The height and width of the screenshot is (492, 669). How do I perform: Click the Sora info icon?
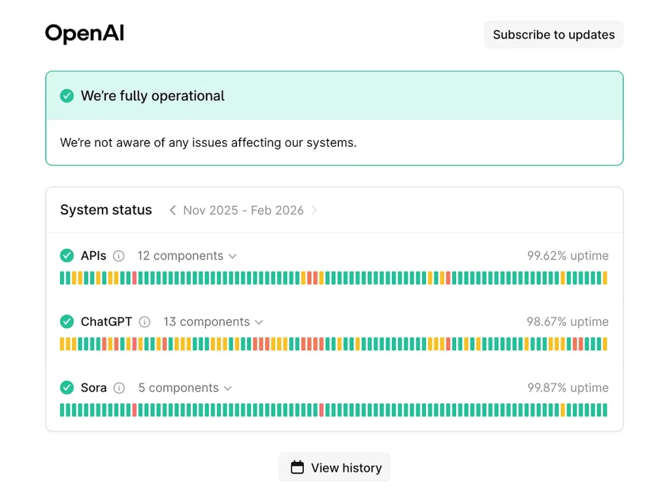(119, 388)
